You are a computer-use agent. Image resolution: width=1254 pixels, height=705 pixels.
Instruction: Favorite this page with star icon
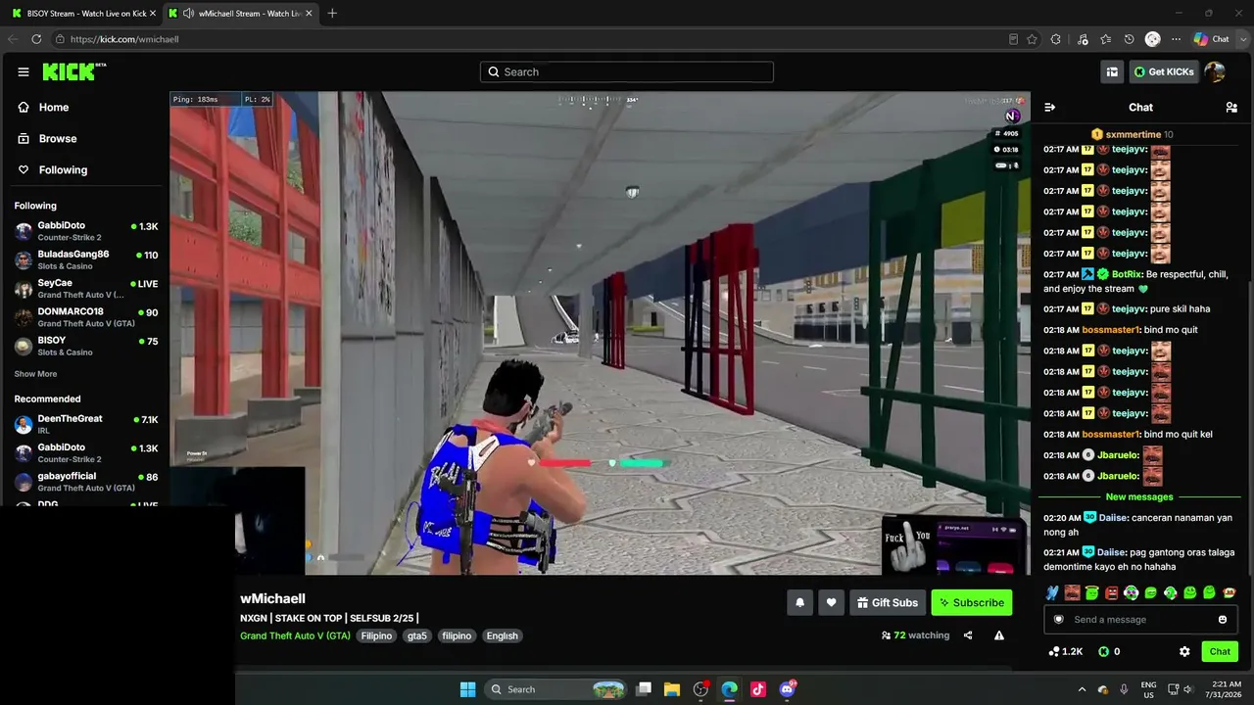click(x=1032, y=39)
